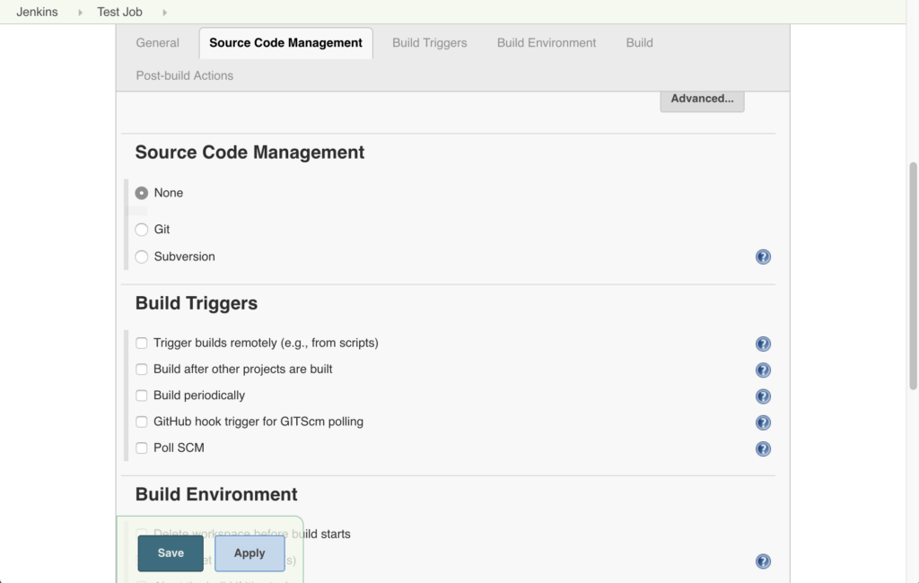Open the Post-build Actions tab
The image size is (919, 583).
click(184, 75)
